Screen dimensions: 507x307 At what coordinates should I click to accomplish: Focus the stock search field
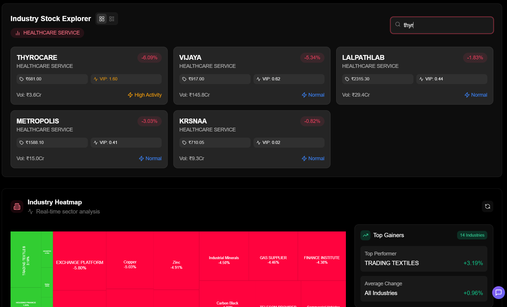442,25
